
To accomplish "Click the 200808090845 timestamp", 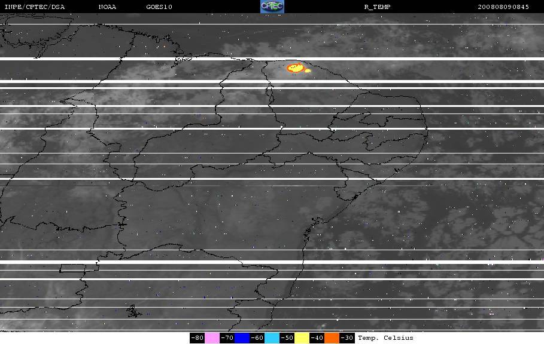I will (503, 7).
